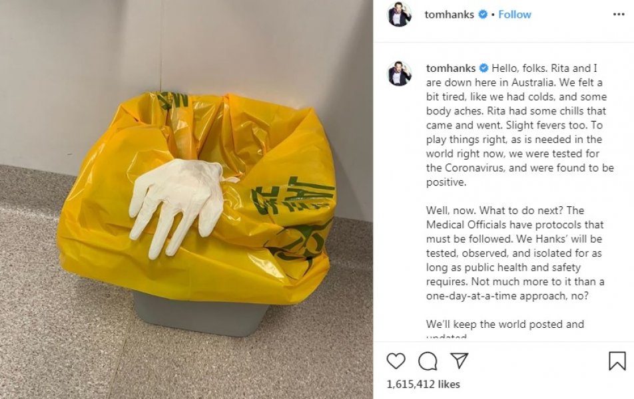Click the partially cut-off 'updated' caption line
The width and height of the screenshot is (634, 399).
pyautogui.click(x=446, y=336)
